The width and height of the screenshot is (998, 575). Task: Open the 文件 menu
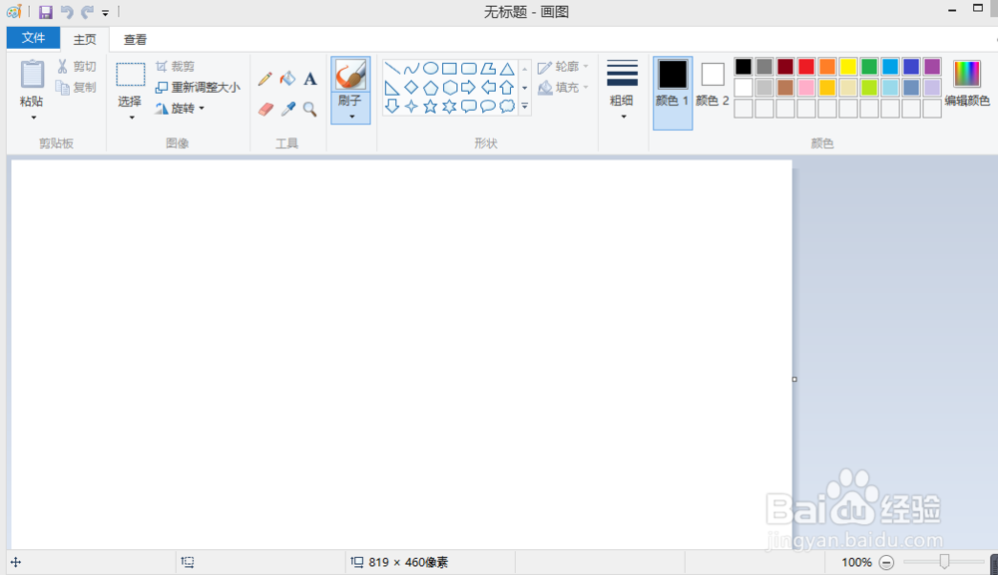pos(33,38)
